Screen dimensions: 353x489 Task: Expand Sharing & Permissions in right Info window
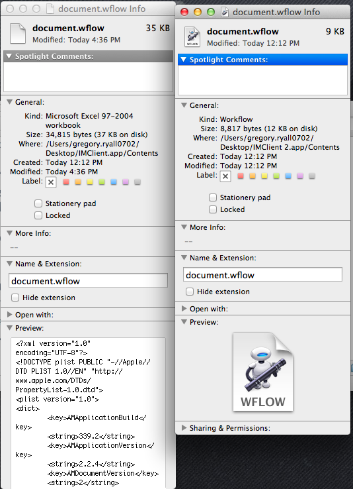[x=184, y=427]
